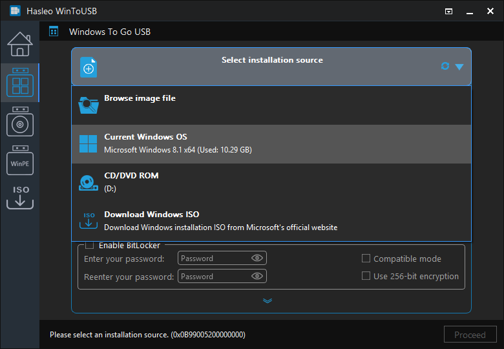Show password in Reenter your password field
The image size is (504, 349).
pyautogui.click(x=257, y=276)
